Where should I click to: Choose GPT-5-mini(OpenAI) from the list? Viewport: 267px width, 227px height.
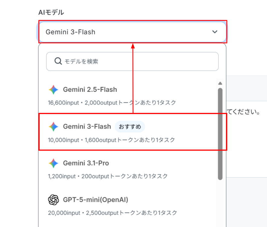(x=128, y=206)
